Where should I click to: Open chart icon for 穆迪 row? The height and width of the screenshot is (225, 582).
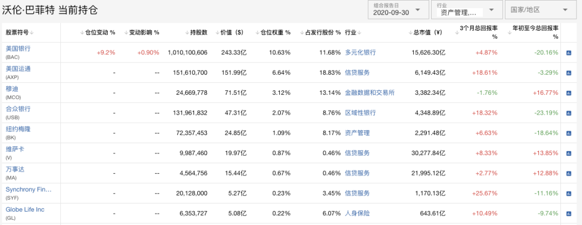569,93
